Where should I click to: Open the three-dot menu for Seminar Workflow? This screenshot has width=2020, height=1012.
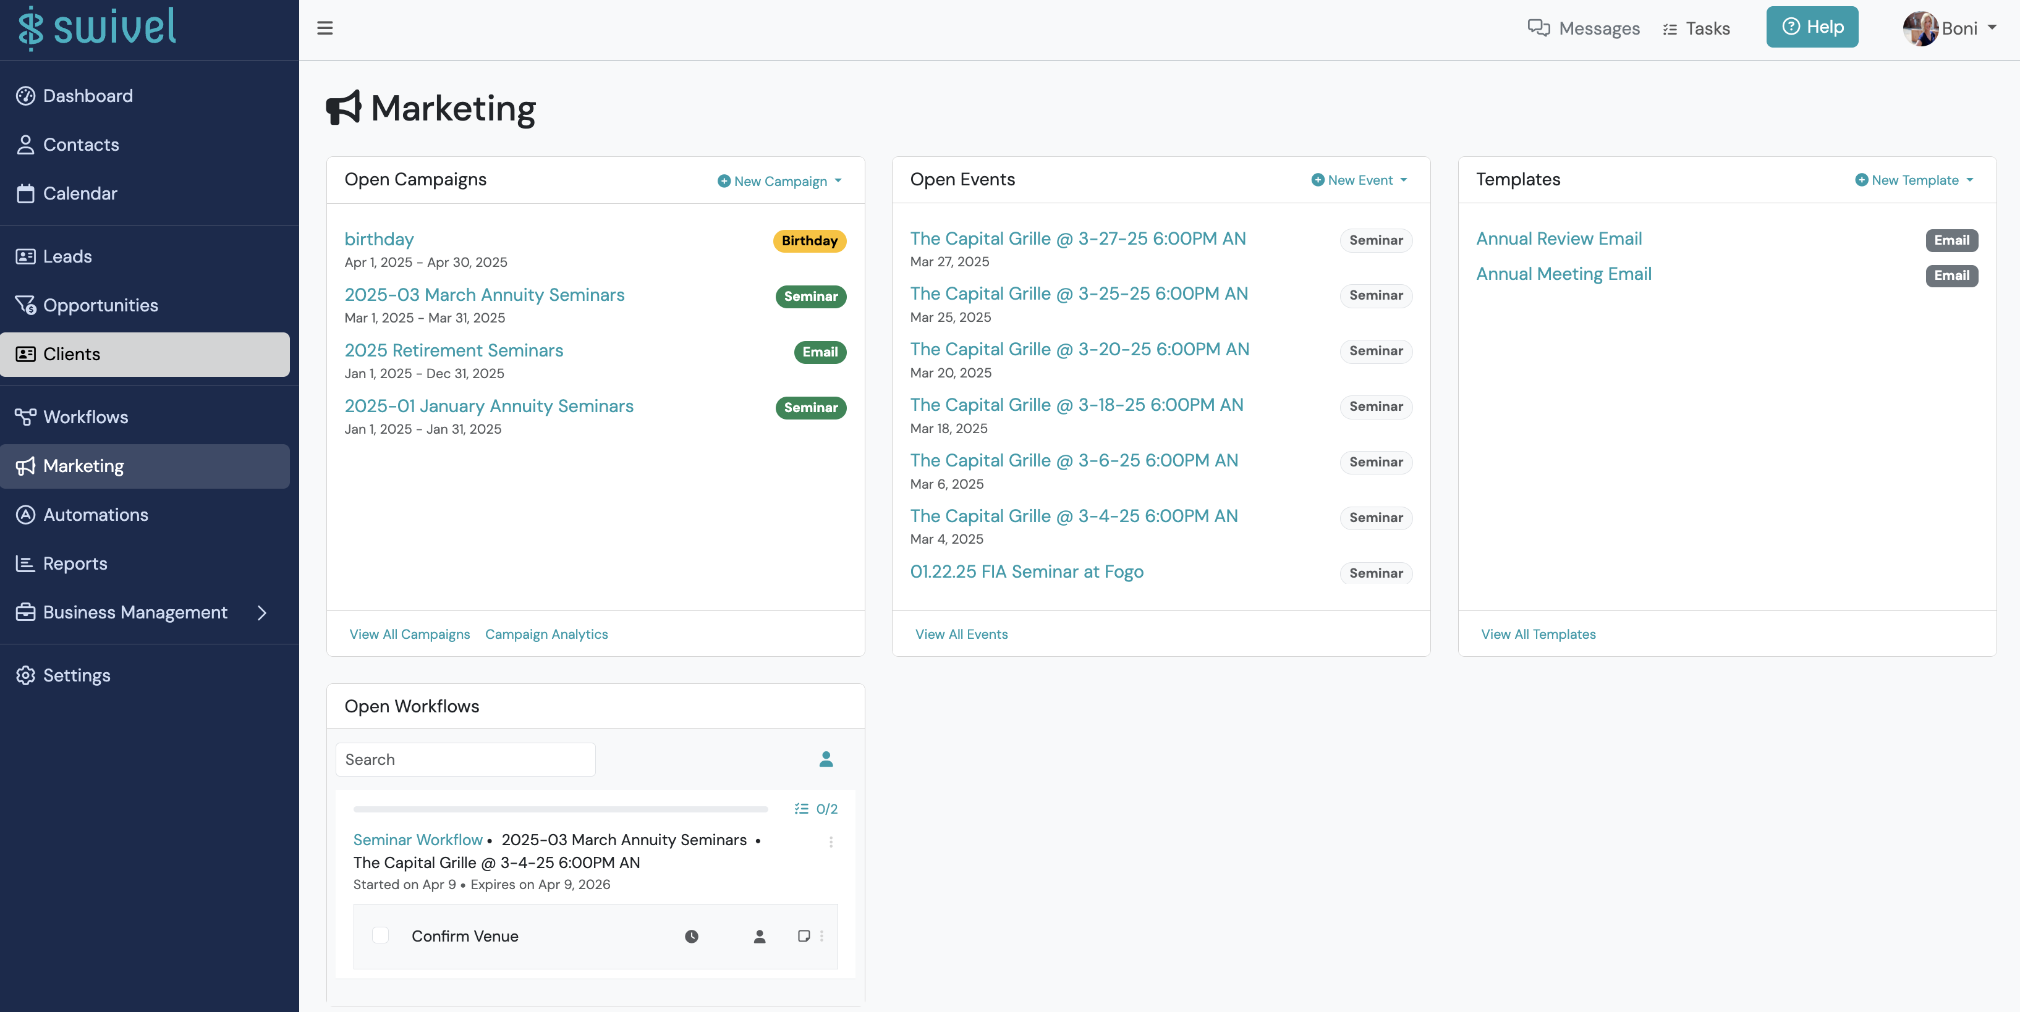tap(830, 842)
